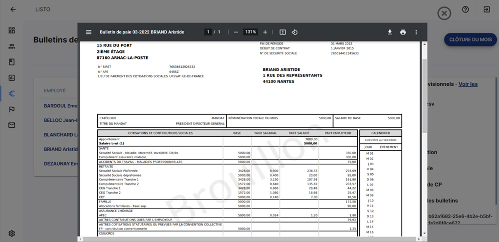Rotate the PDF counterclockwise
The width and height of the screenshot is (499, 242).
click(294, 32)
